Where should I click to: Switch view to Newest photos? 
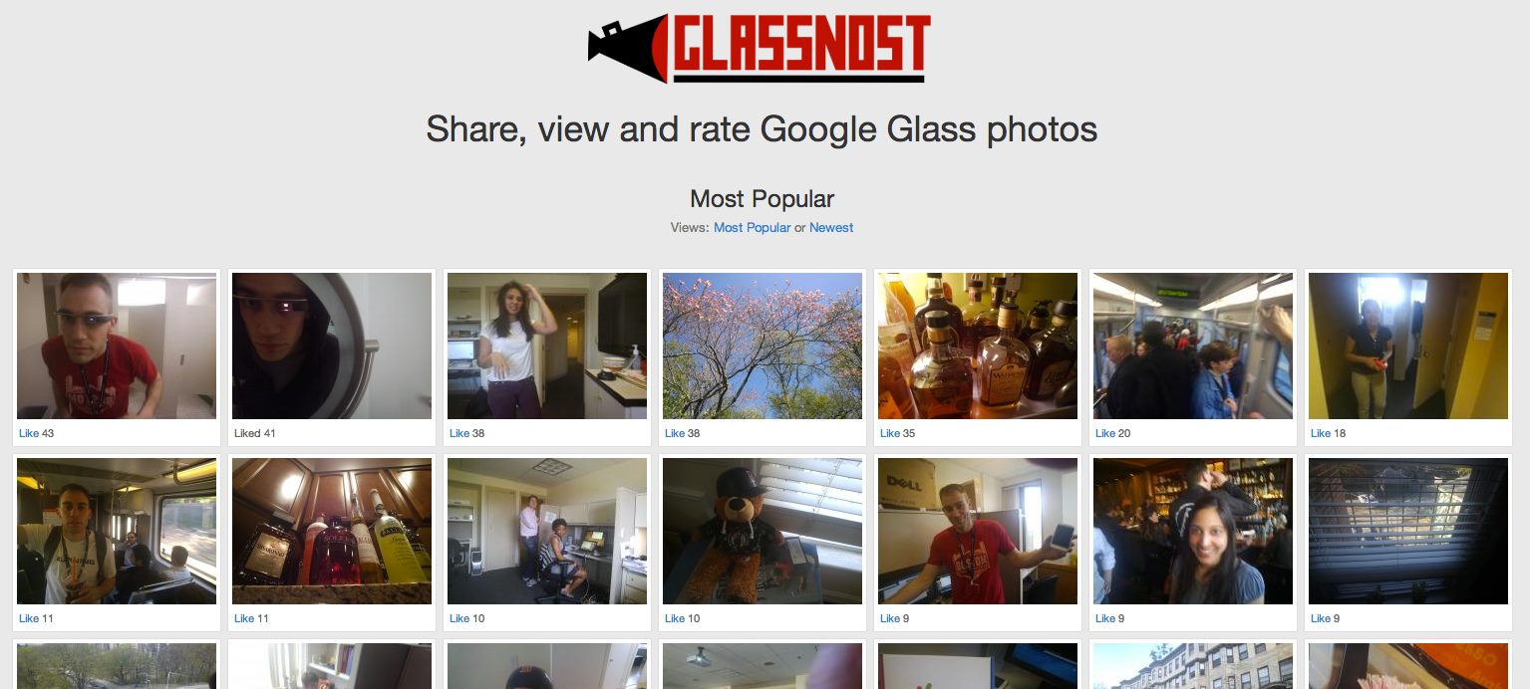831,228
